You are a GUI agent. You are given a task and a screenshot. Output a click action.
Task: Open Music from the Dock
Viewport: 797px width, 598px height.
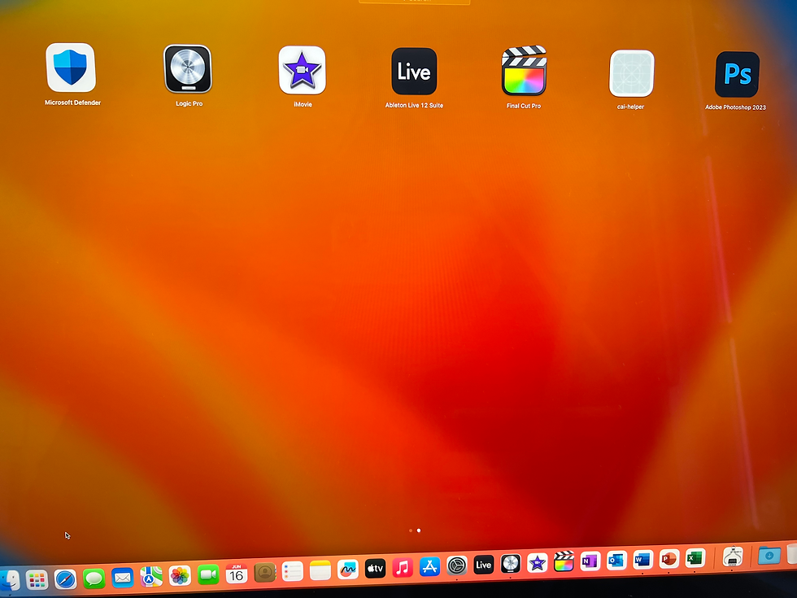coord(403,568)
